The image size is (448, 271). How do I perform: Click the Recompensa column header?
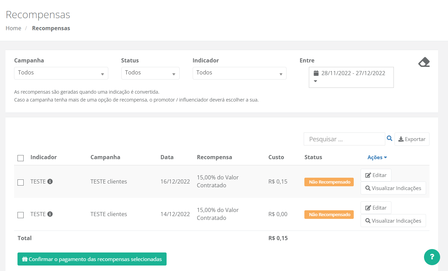click(215, 157)
